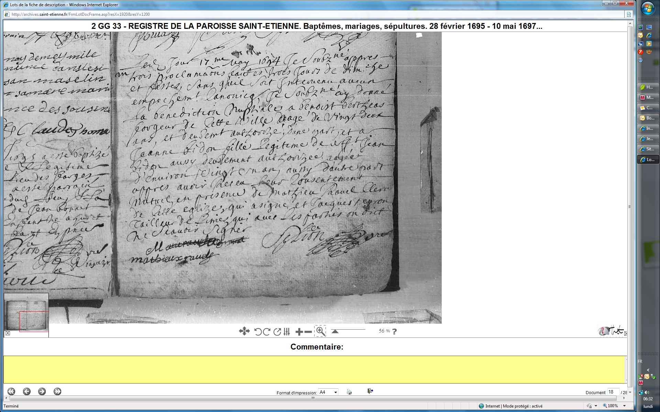The image size is (660, 412).
Task: Go to the next document
Action: [x=42, y=391]
